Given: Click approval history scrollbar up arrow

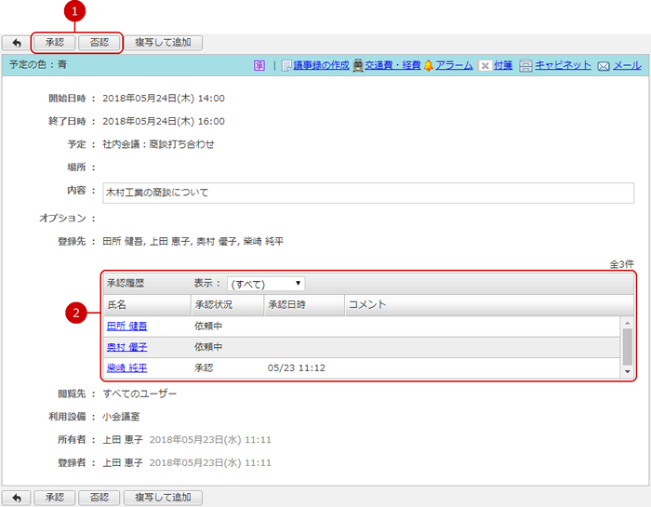Looking at the screenshot, I should 628,323.
